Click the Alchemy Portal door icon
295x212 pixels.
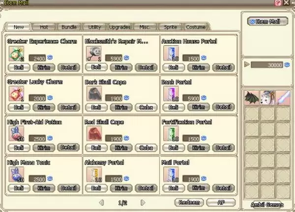click(x=94, y=175)
